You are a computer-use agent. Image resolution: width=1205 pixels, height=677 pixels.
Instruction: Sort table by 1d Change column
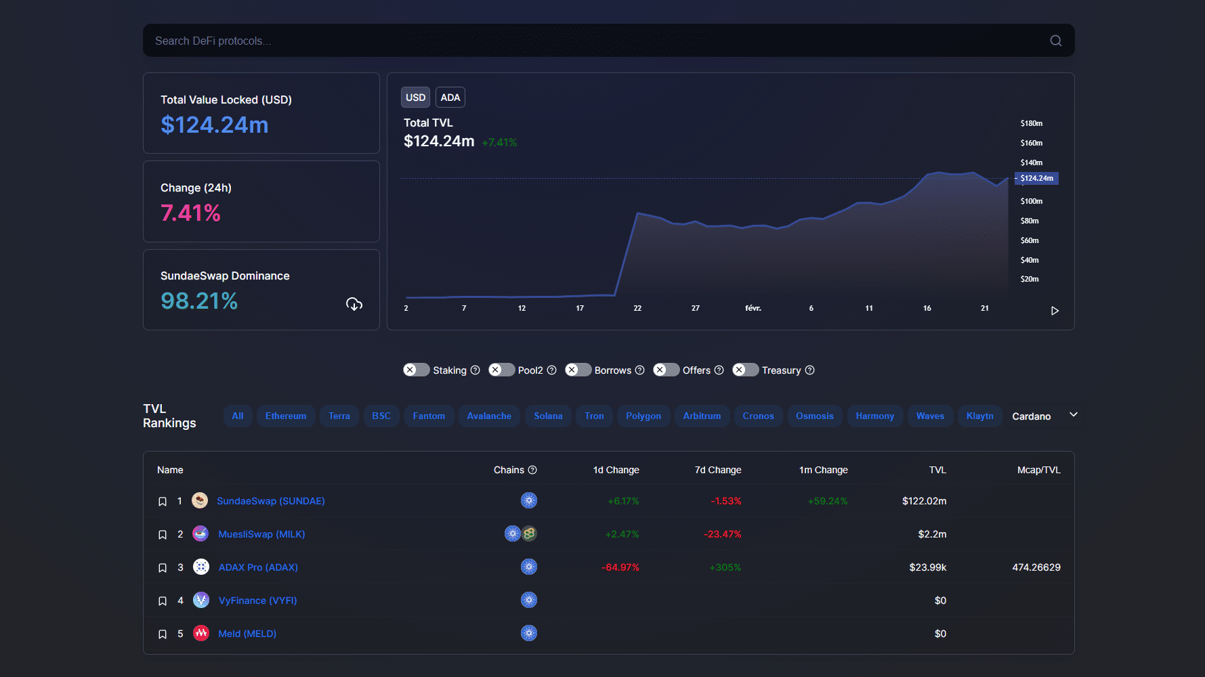coord(616,470)
